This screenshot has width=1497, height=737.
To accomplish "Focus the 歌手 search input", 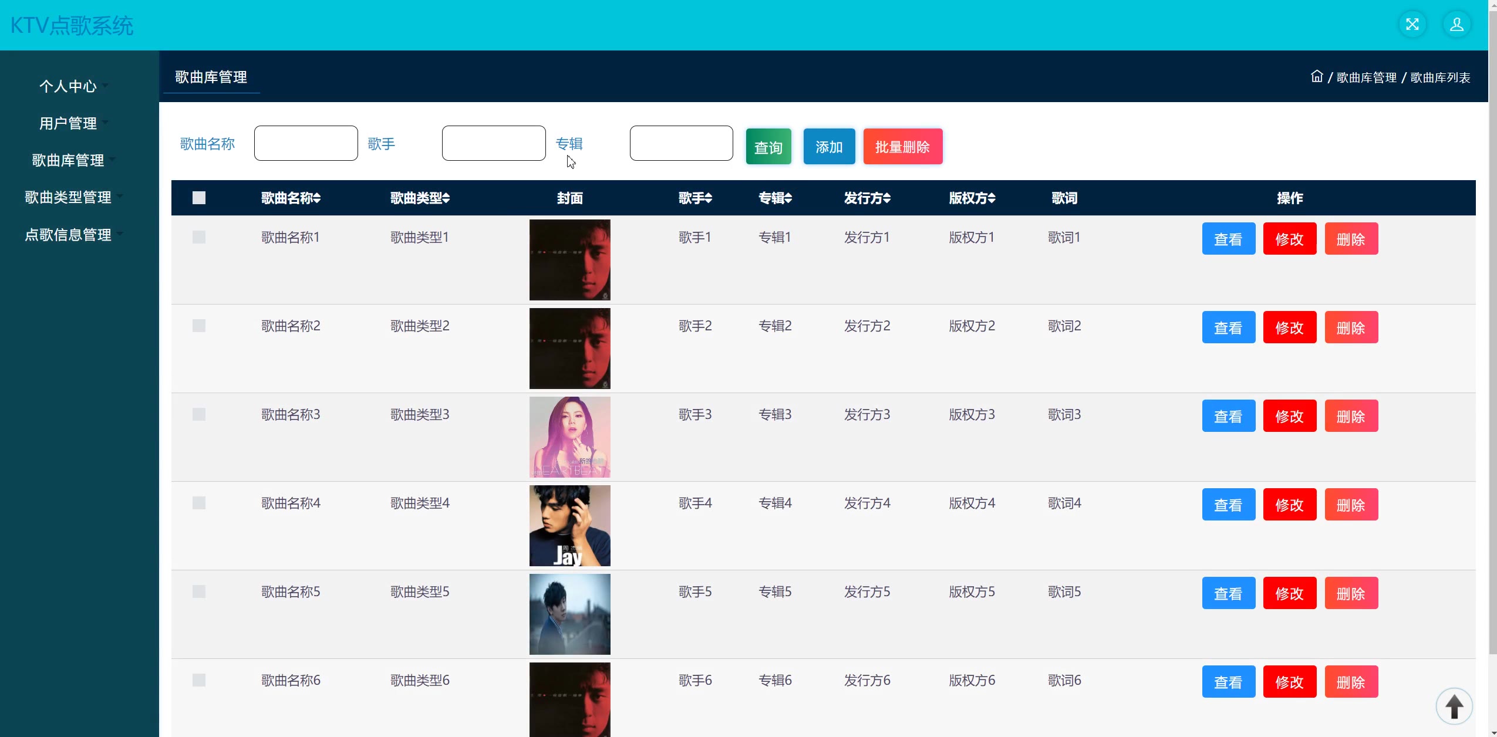I will [x=494, y=143].
